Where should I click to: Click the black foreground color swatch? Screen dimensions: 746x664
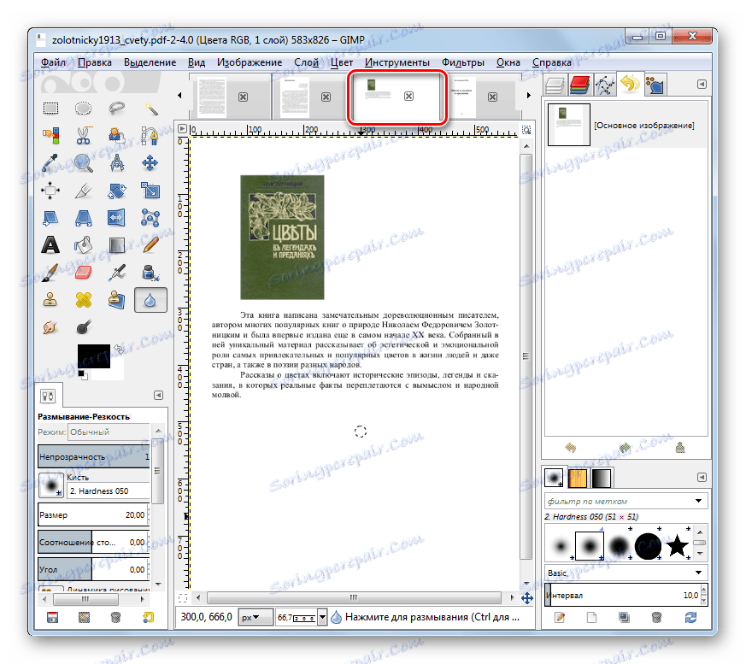pos(94,356)
